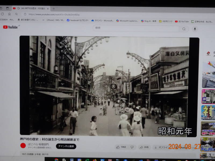
Task: Mute the tab using its speaker icon
Action: point(18,8)
